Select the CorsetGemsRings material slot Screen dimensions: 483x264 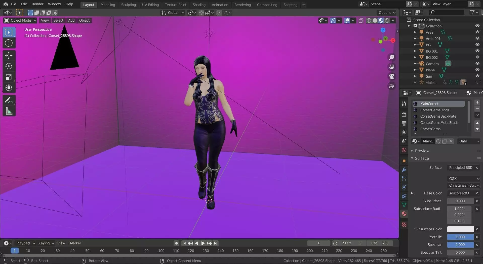438,110
